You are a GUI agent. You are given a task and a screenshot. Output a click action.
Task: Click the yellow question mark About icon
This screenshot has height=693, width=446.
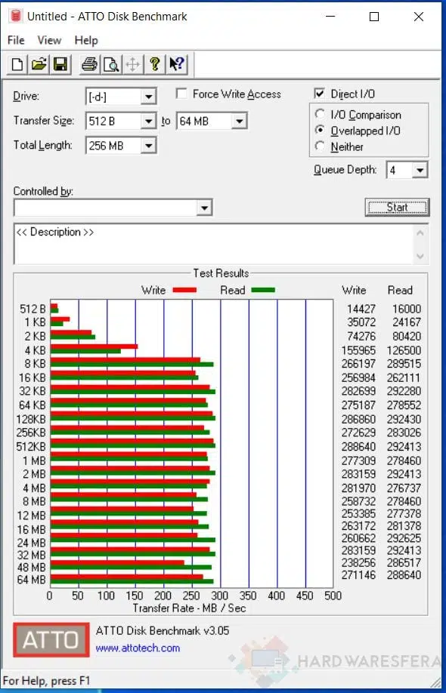tap(154, 64)
